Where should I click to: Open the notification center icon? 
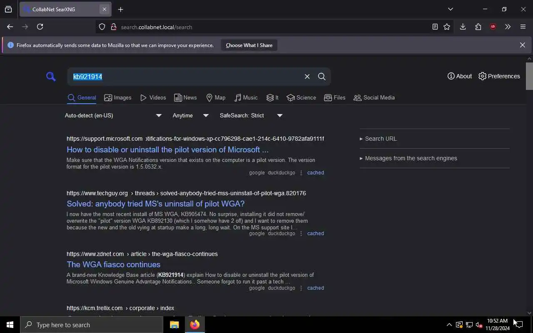[519, 325]
